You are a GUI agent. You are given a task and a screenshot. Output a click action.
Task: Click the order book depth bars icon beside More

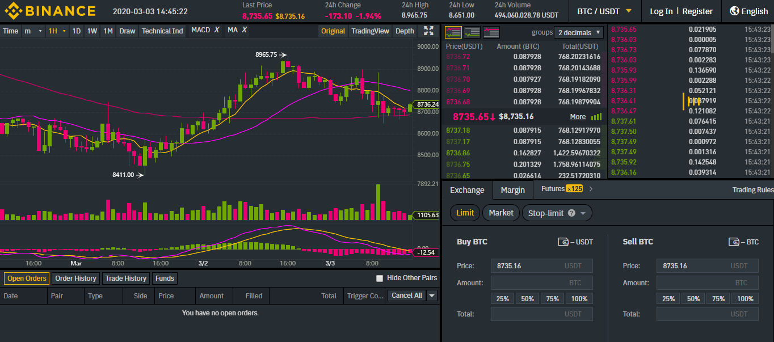pos(596,116)
